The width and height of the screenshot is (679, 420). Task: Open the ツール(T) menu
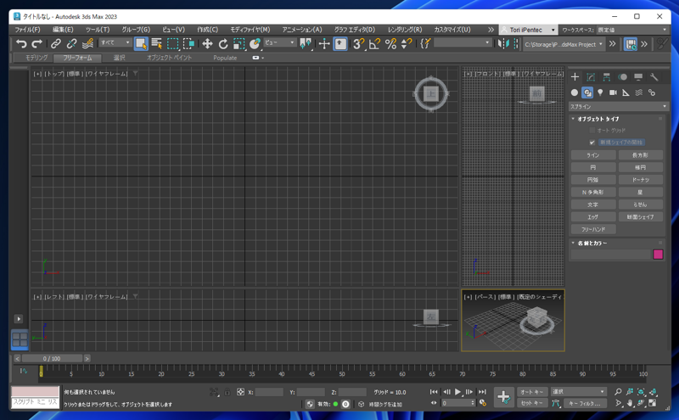[98, 30]
